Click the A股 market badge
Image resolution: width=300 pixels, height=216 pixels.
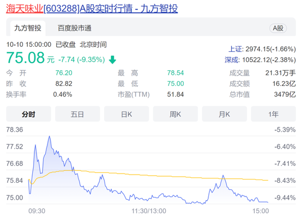coord(278,28)
